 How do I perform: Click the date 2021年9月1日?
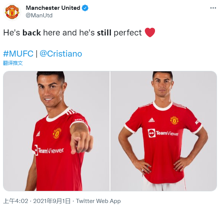click(52, 201)
